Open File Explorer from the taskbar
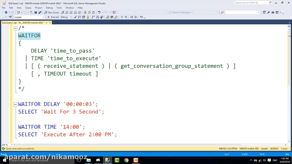The height and width of the screenshot is (164, 292). tap(89, 160)
